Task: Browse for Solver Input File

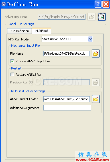Action: (x=91, y=17)
